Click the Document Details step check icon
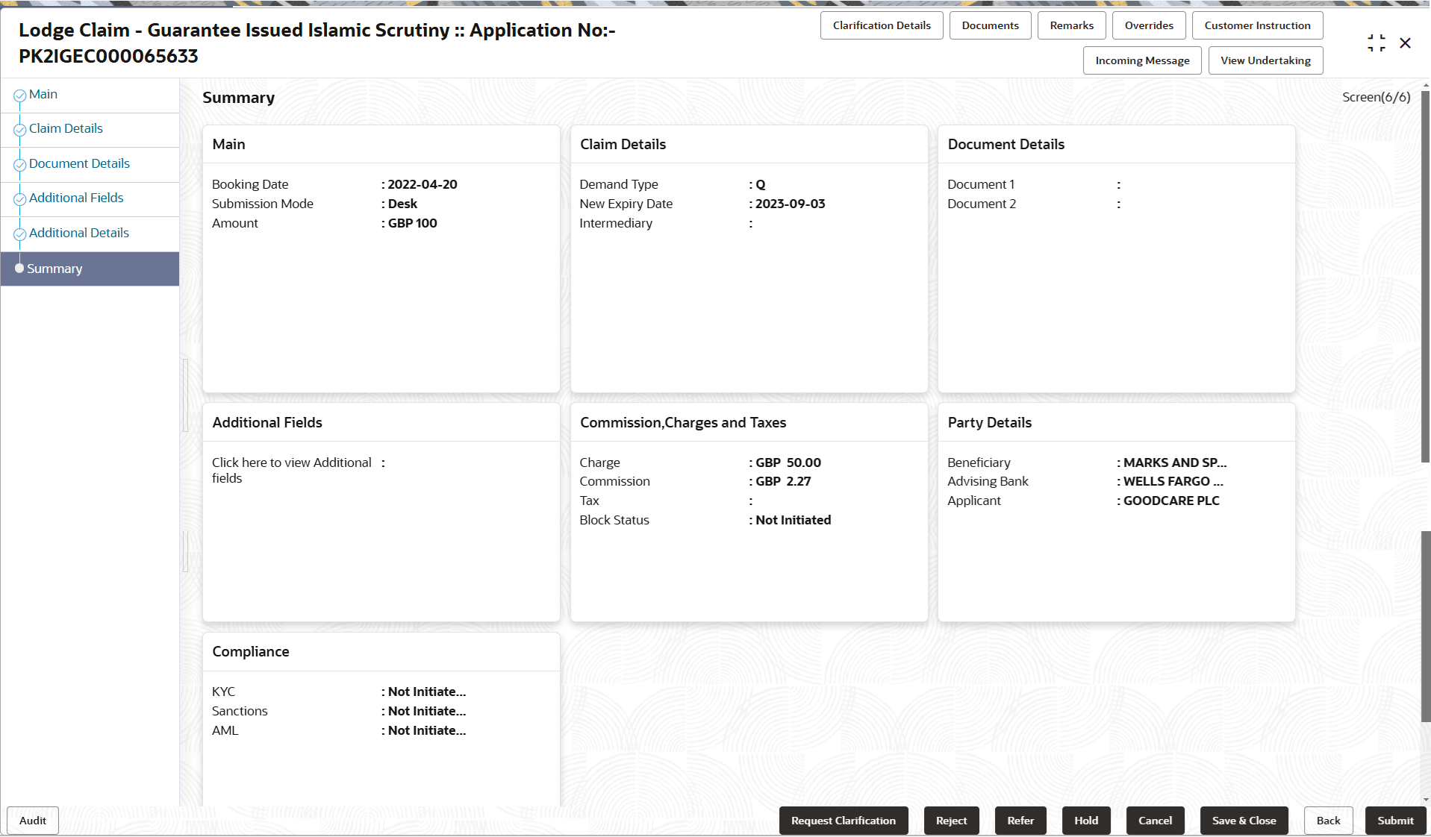The height and width of the screenshot is (837, 1431). [20, 165]
